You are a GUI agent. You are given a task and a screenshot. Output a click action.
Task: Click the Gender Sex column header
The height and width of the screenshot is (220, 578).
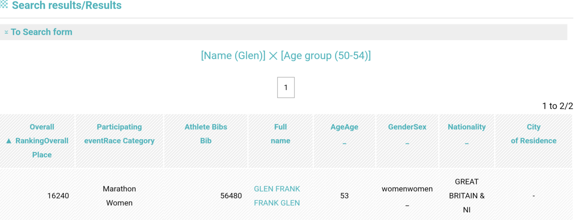click(407, 127)
